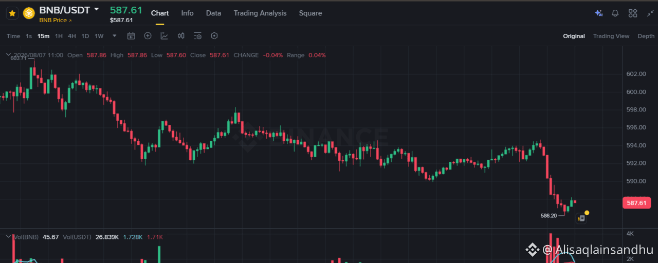Click the order marker icon below latest candle

581,218
